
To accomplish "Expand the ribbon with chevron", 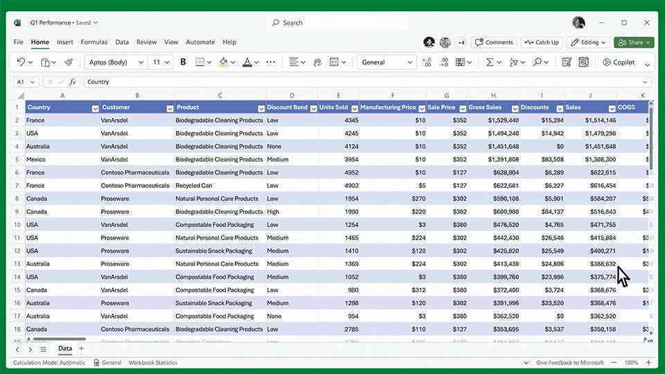I will 647,64.
